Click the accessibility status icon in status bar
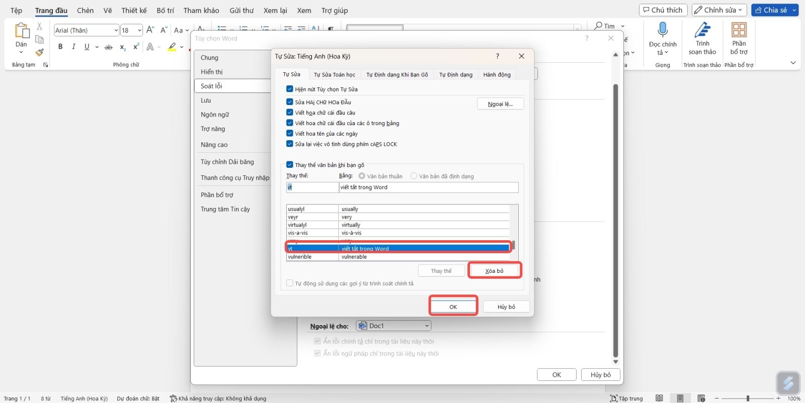 pos(173,398)
